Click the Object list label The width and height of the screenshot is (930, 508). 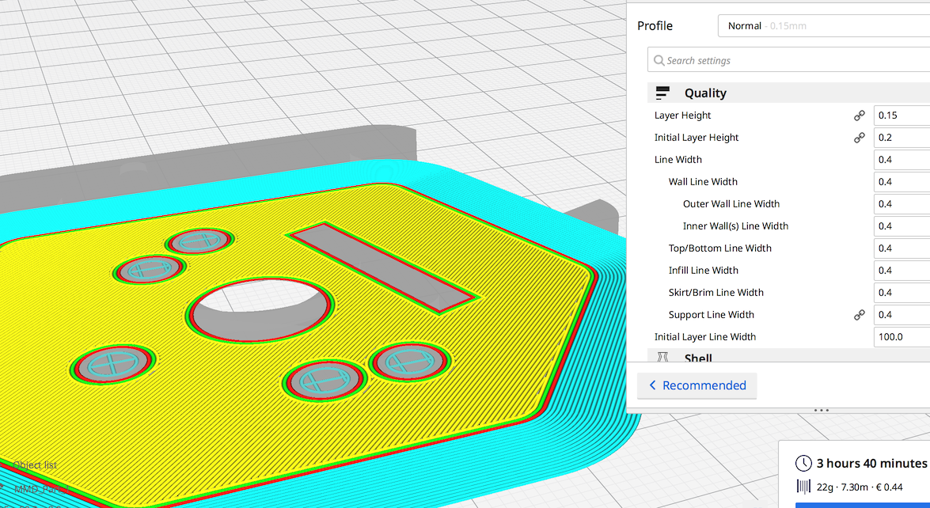(x=35, y=465)
